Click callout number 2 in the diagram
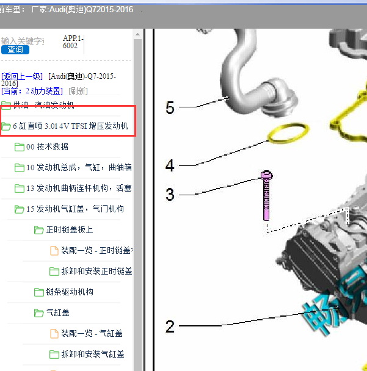 [170, 326]
